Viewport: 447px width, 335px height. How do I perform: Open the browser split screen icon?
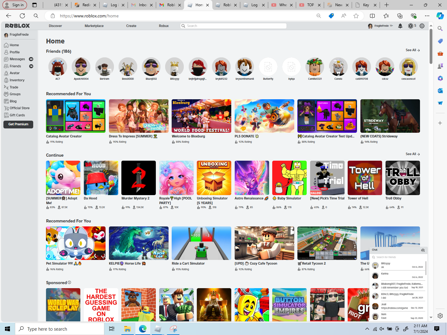point(372,16)
